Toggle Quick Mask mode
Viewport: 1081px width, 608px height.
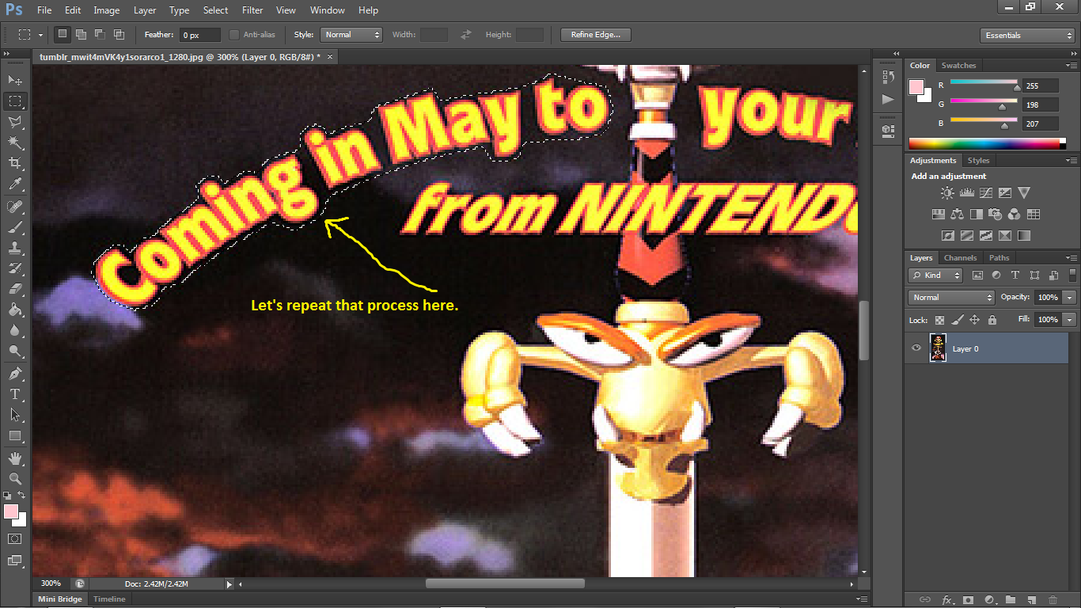(x=15, y=538)
